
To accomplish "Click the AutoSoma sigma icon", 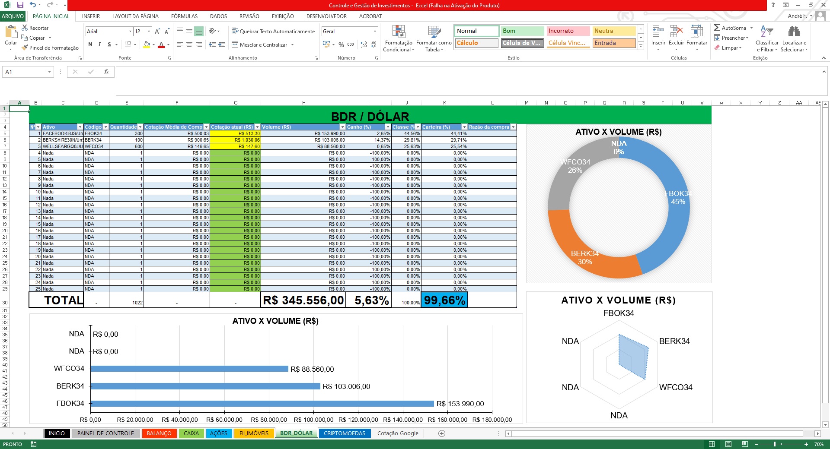I will (x=717, y=28).
